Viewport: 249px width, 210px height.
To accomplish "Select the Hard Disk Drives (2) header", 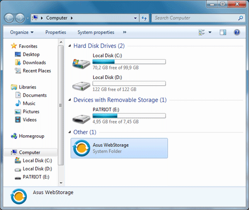I will pyautogui.click(x=99, y=46).
